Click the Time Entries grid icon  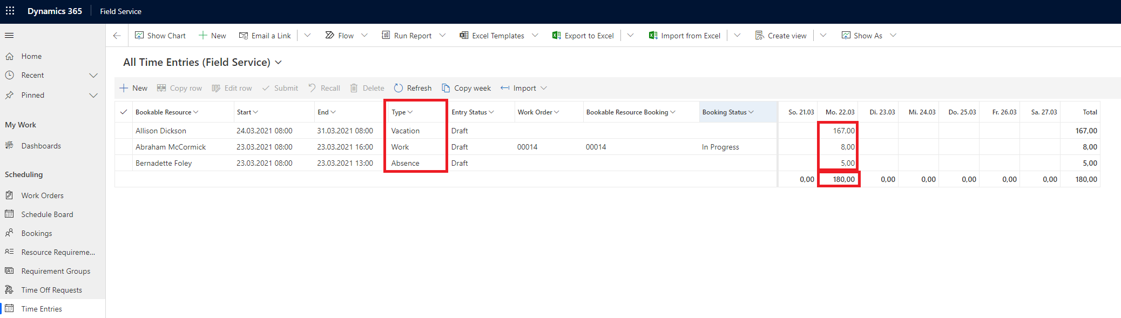9,308
